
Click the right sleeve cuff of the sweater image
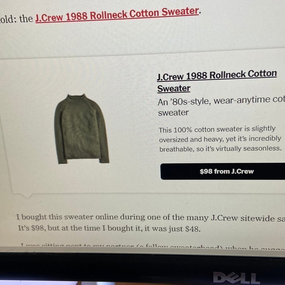click(x=104, y=160)
